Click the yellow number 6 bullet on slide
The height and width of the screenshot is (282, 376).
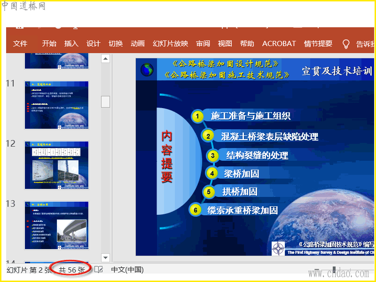(196, 210)
